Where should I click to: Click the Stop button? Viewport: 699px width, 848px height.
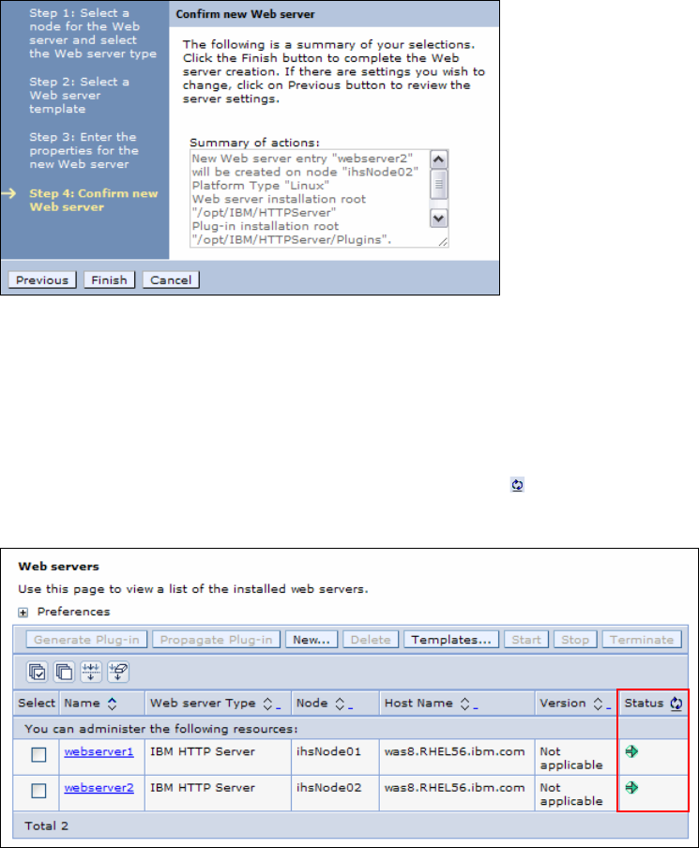click(575, 640)
